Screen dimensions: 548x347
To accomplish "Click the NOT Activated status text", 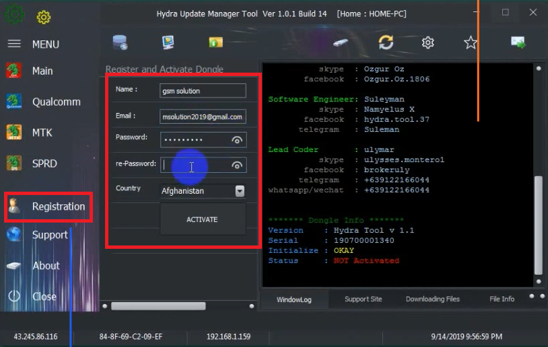I will pos(366,260).
